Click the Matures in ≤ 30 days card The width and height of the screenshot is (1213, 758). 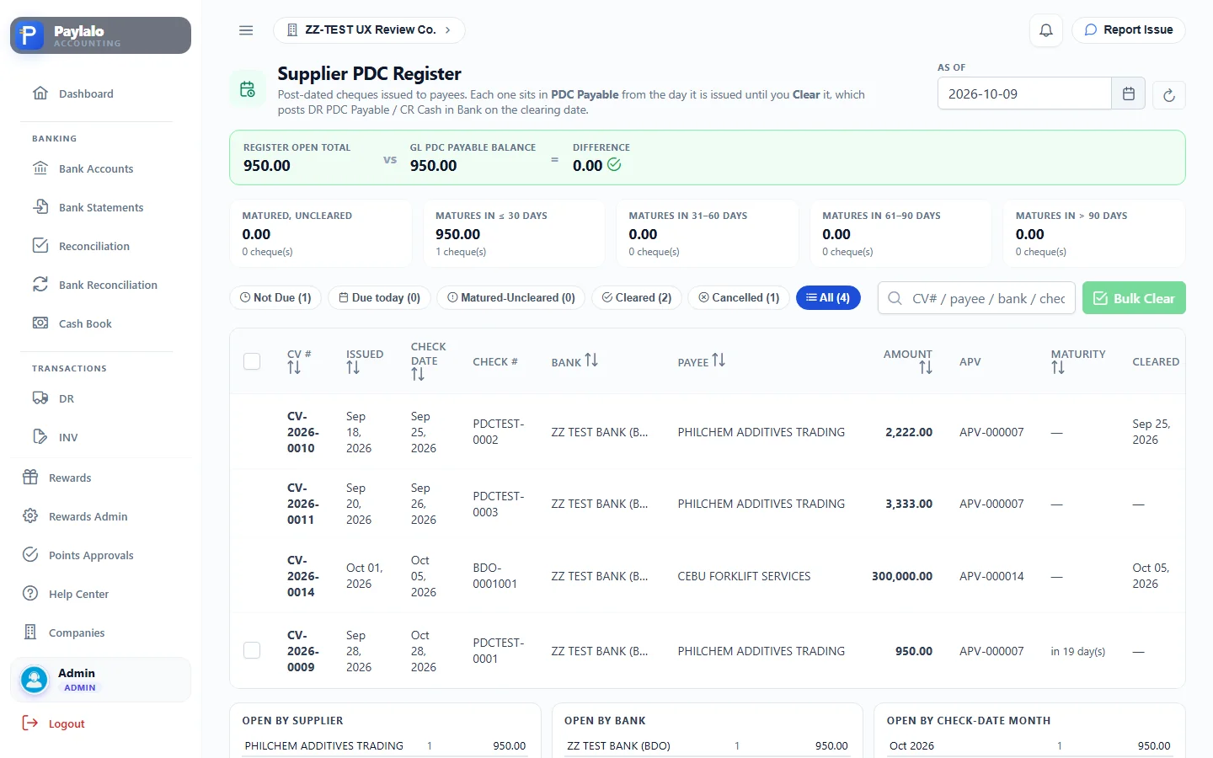[x=514, y=233]
